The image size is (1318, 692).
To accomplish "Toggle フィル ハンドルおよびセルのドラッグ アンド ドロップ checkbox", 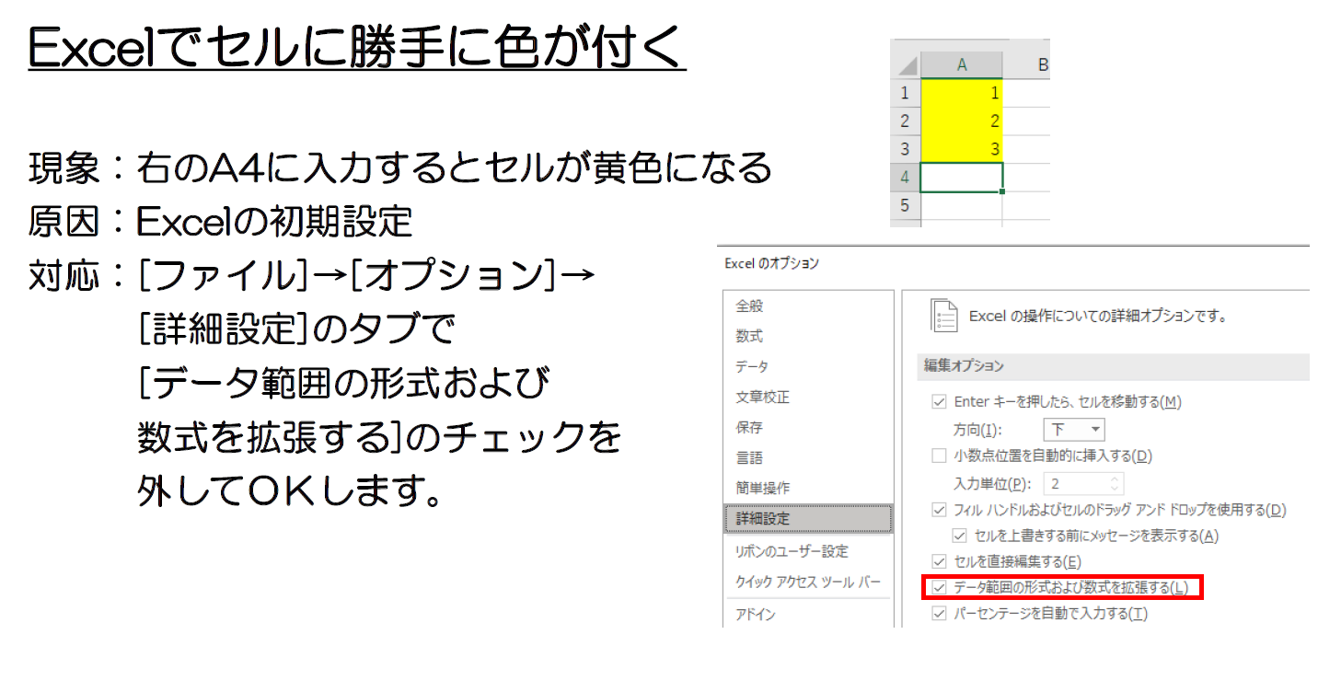I will pyautogui.click(x=939, y=510).
